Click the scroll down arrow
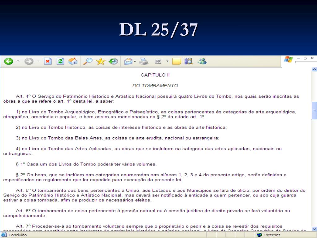Screen dimensions: 317x238 (314, 229)
